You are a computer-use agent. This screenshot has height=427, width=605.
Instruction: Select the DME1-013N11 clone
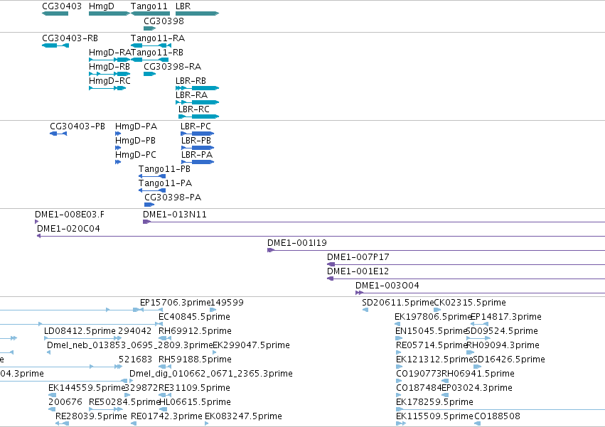pyautogui.click(x=374, y=222)
